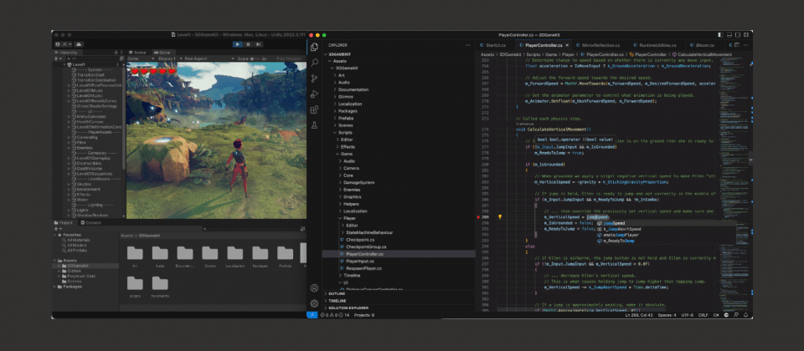Click Projects: 9 in VS Code status bar

click(364, 315)
